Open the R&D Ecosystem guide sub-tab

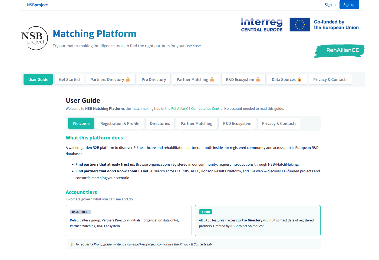(237, 123)
